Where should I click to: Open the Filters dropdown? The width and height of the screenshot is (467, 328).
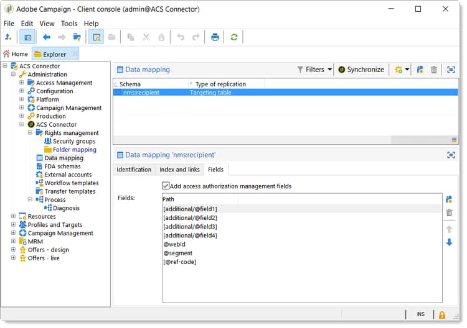point(314,70)
